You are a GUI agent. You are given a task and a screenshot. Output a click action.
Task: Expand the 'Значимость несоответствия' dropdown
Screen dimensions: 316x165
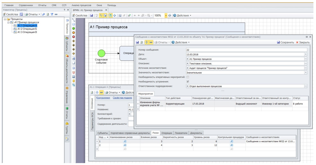(305, 73)
